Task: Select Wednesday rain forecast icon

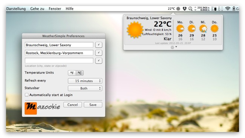Action: [203, 29]
